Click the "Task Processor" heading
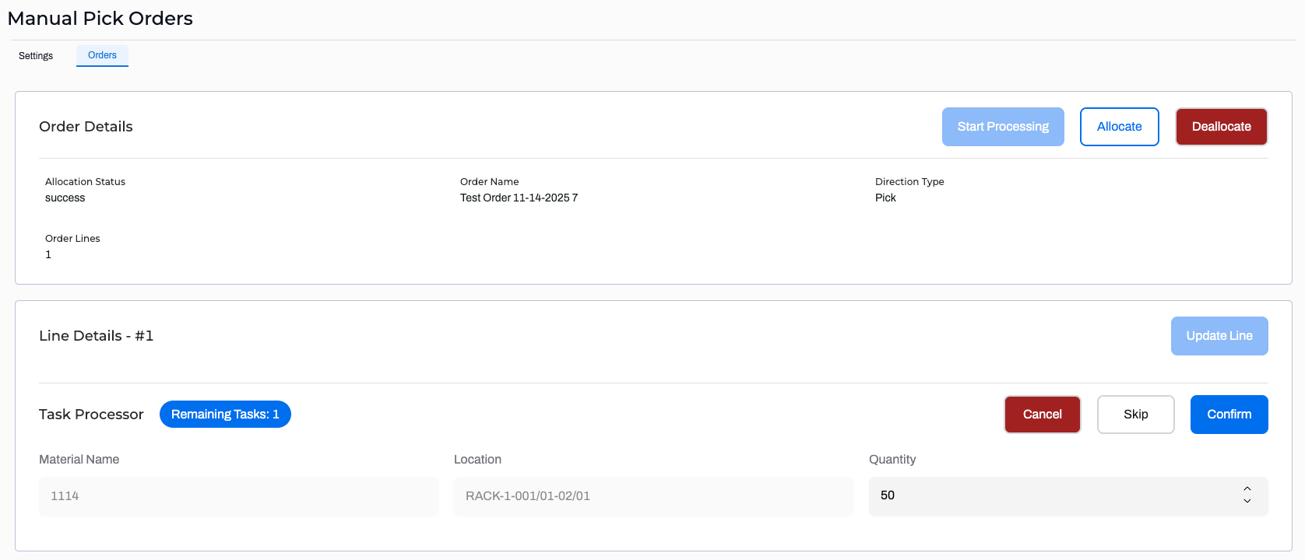This screenshot has height=560, width=1305. pos(91,415)
